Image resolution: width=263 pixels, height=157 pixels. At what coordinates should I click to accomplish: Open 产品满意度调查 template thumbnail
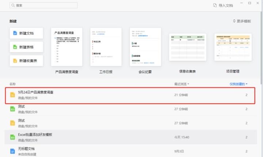pyautogui.click(x=67, y=47)
